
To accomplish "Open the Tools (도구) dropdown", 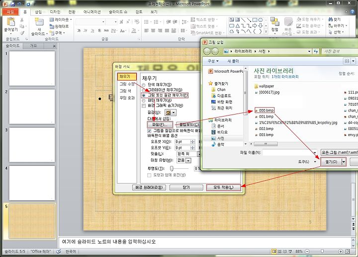I will pos(307,162).
